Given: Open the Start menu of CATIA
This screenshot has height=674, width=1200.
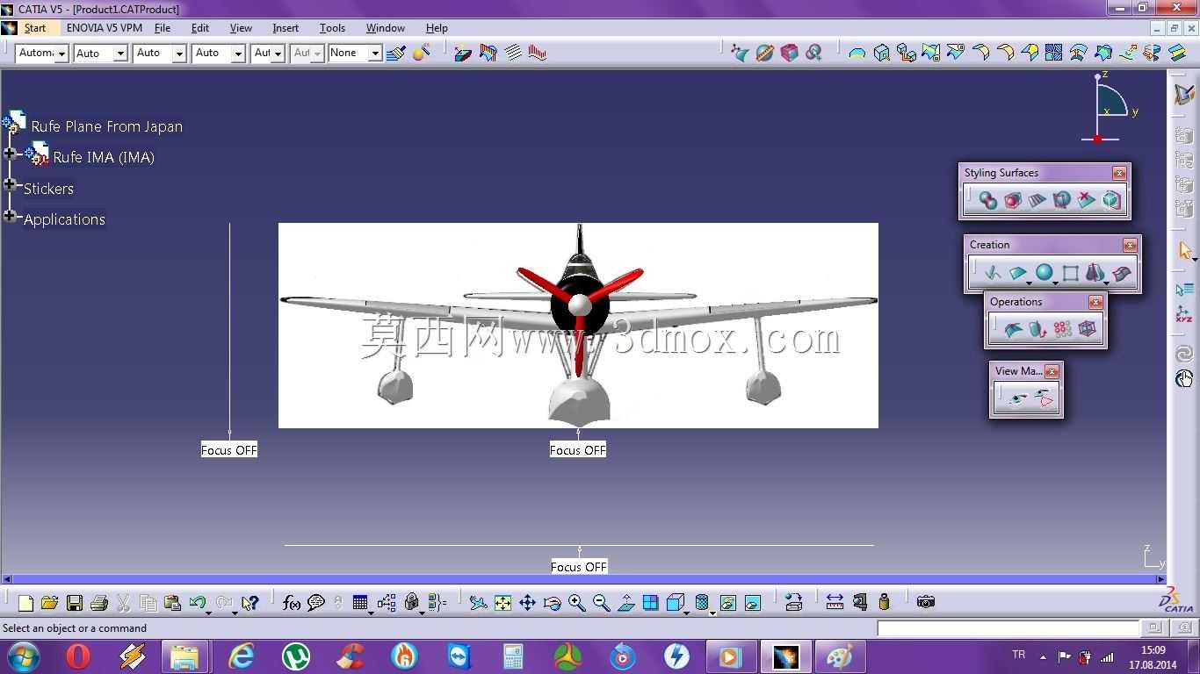Looking at the screenshot, I should coord(35,28).
